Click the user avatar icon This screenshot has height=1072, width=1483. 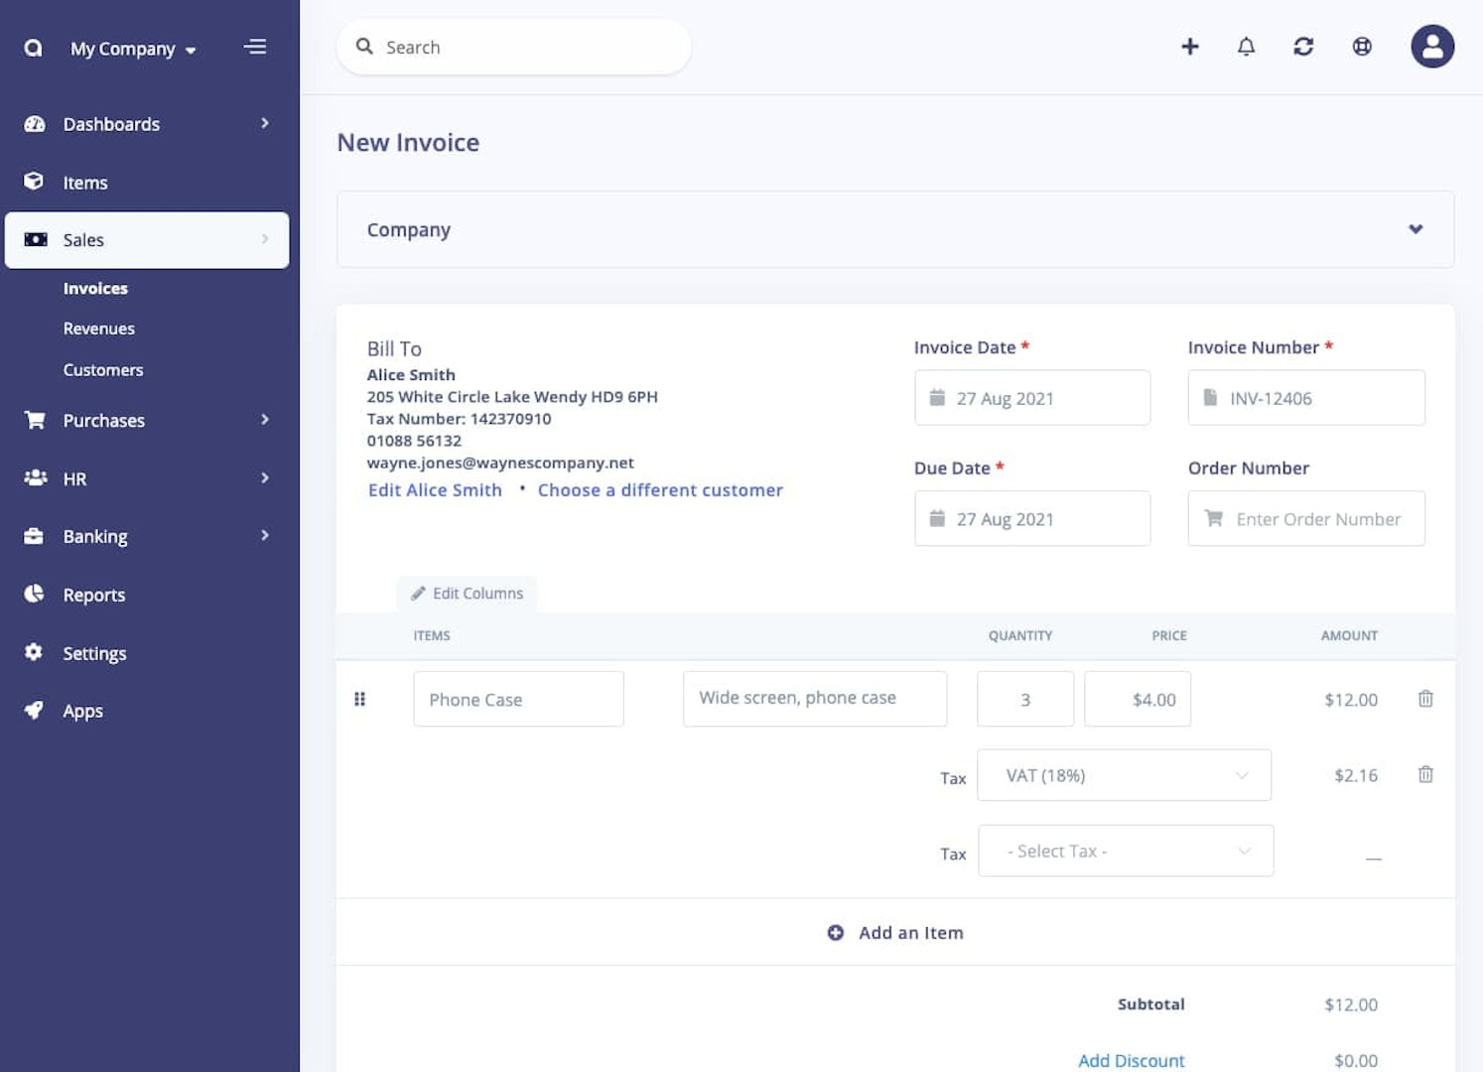pyautogui.click(x=1432, y=46)
